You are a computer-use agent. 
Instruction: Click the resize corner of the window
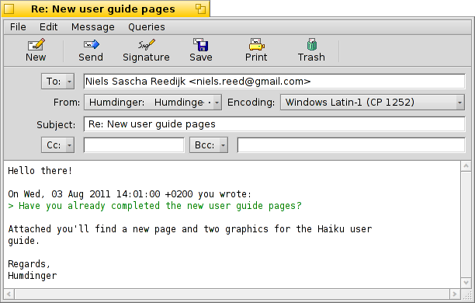click(x=466, y=294)
